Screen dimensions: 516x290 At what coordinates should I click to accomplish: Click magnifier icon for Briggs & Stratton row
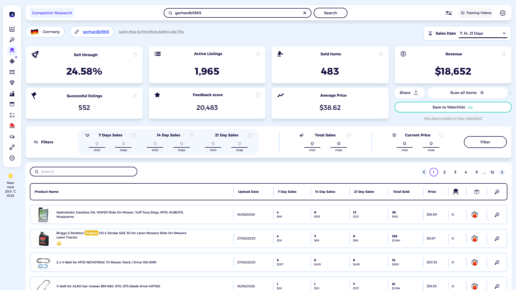pos(497,238)
